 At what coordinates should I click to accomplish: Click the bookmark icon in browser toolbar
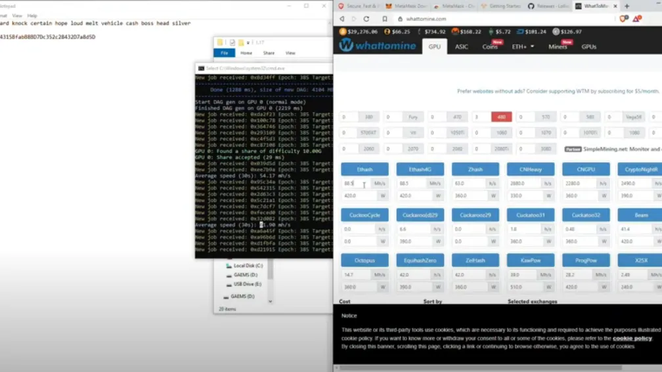385,19
